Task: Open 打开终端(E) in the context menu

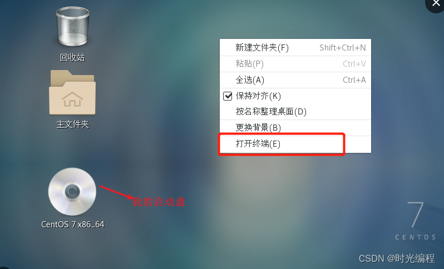Action: click(x=295, y=144)
